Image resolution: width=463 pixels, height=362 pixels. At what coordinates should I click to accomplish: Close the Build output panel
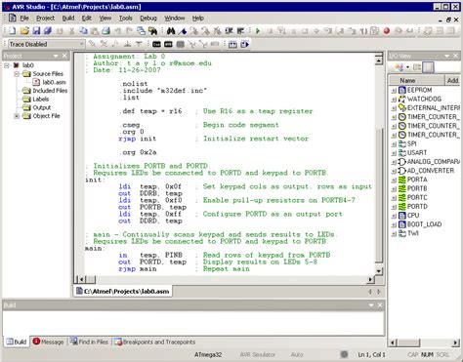coord(380,305)
